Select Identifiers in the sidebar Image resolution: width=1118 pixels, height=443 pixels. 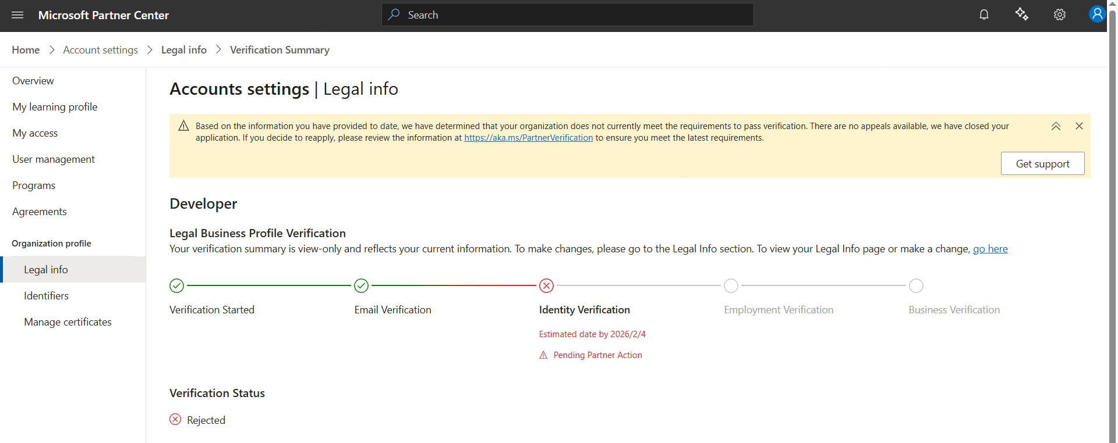[73, 296]
